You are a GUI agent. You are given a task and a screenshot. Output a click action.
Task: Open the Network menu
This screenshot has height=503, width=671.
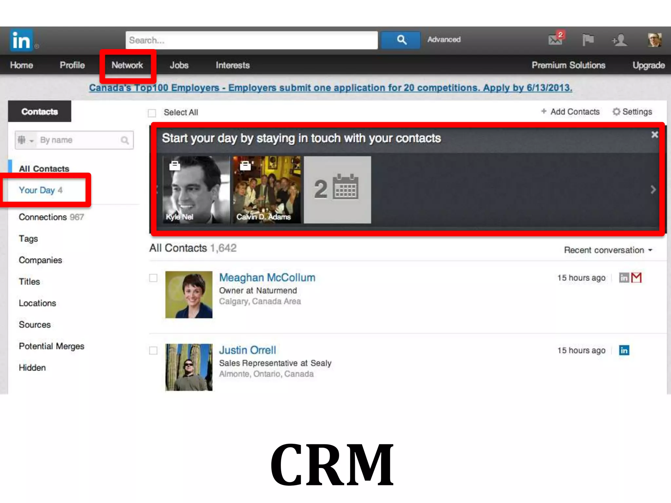point(127,65)
